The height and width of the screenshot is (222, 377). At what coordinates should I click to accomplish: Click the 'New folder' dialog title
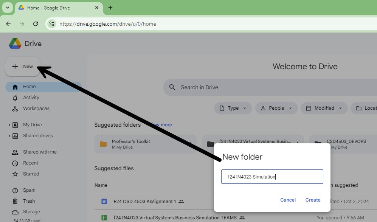click(x=242, y=157)
